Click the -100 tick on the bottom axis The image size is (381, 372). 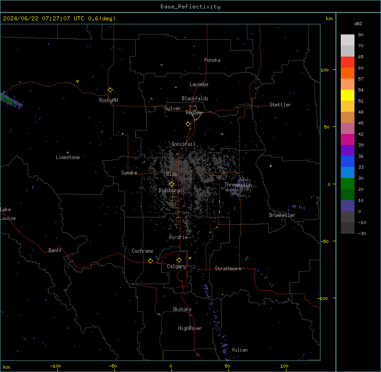(x=55, y=366)
